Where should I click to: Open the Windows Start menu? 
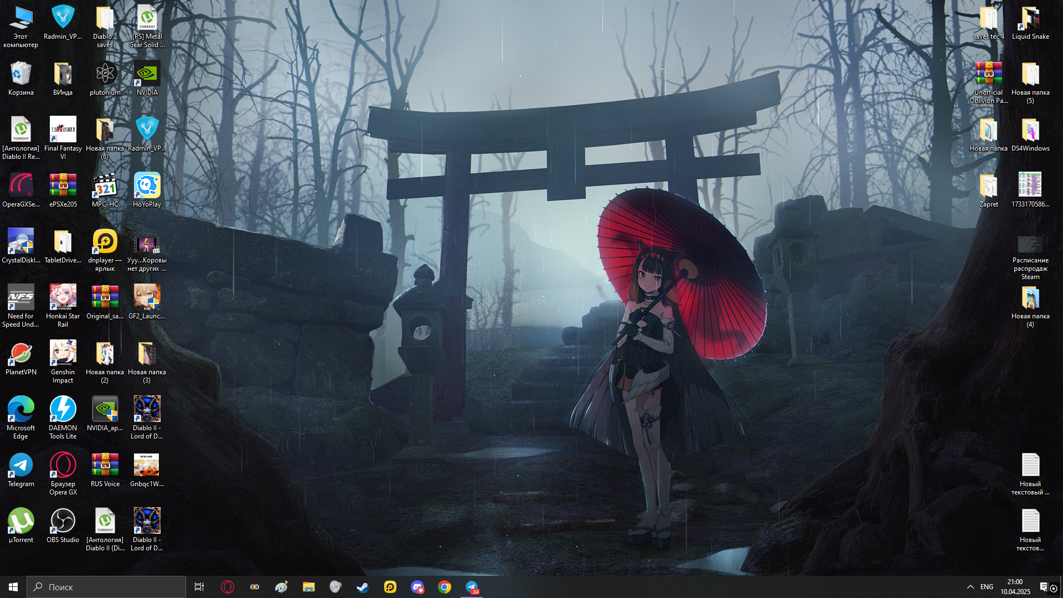(13, 587)
